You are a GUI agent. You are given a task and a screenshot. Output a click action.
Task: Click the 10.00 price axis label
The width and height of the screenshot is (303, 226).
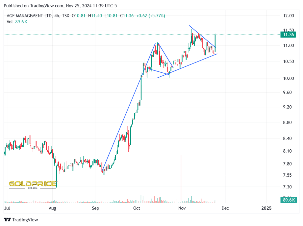pyautogui.click(x=288, y=78)
